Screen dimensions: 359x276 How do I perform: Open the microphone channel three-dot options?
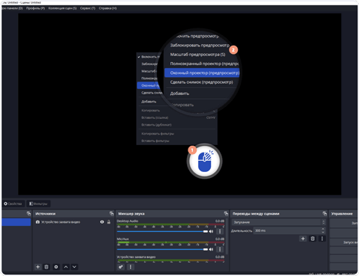pos(220,249)
